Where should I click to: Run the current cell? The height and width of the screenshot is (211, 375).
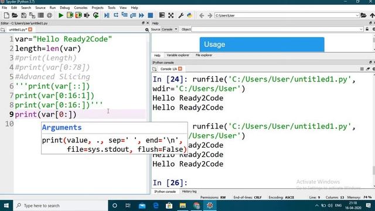point(70,15)
